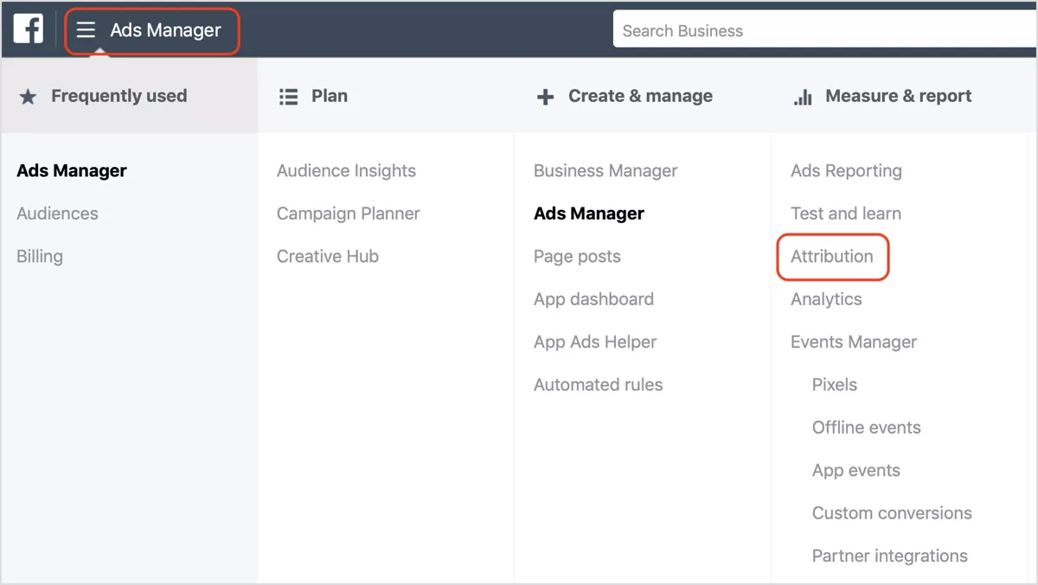Viewport: 1038px width, 585px height.
Task: Launch App Ads Helper
Action: [595, 342]
